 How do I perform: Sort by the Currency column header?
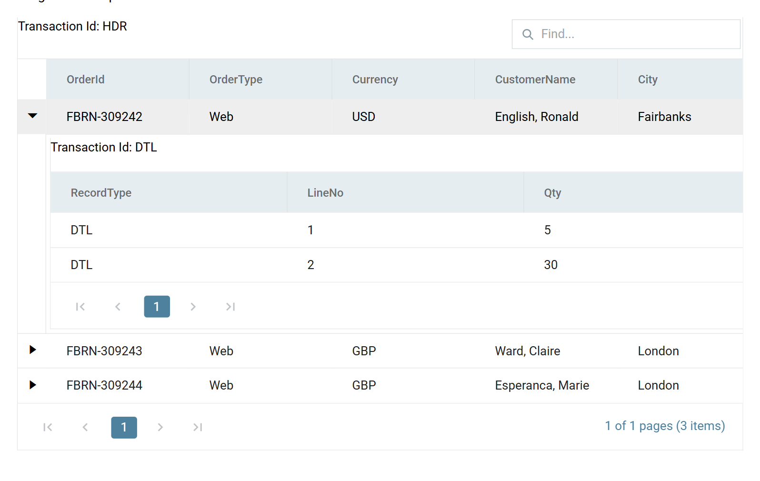(x=403, y=80)
